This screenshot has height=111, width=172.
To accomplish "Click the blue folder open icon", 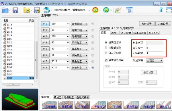I will pos(5,10).
